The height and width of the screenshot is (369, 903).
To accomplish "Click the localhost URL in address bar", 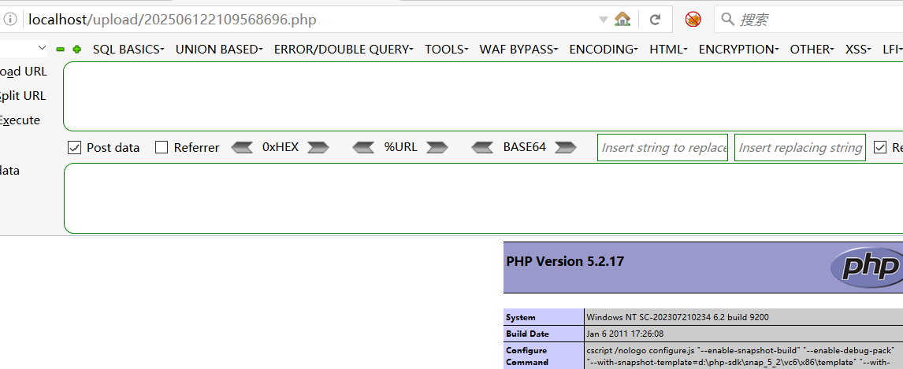I will pos(173,20).
